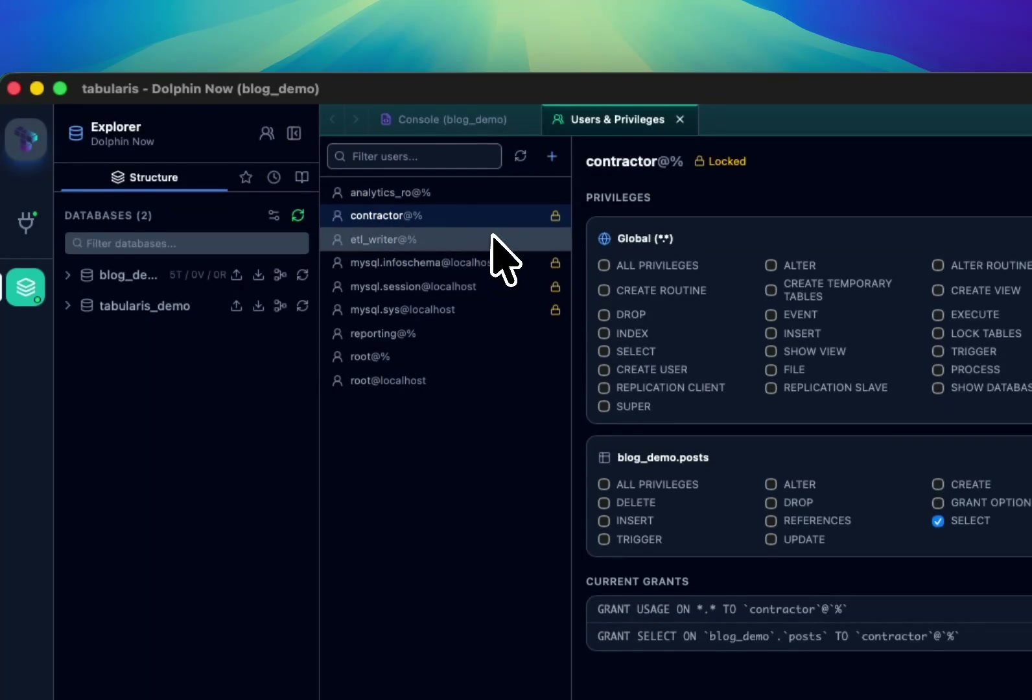
Task: Click the Filter users search field
Action: 414,156
